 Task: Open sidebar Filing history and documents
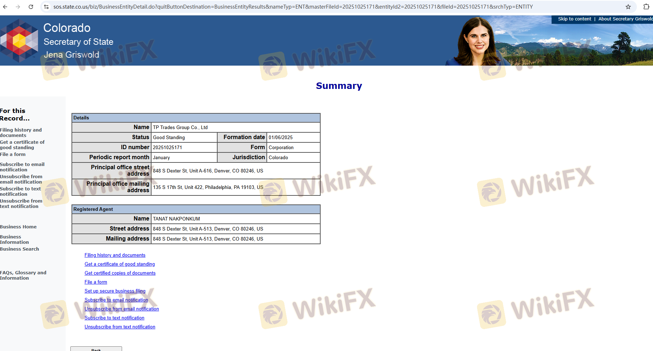pos(21,133)
